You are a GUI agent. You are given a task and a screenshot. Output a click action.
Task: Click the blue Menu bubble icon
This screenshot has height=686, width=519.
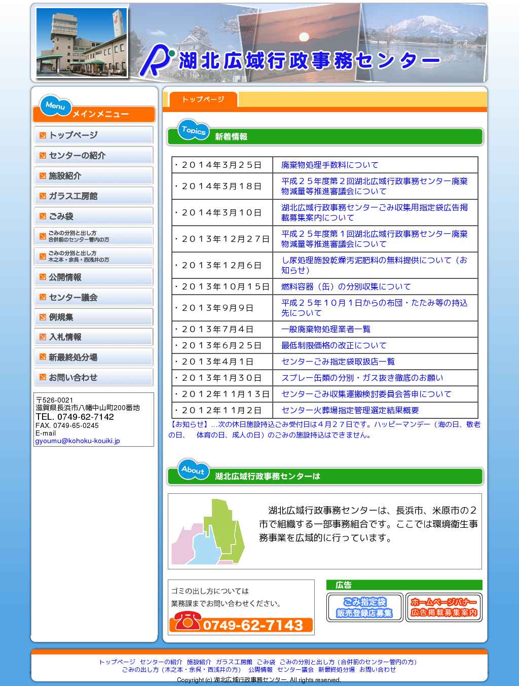coord(55,105)
